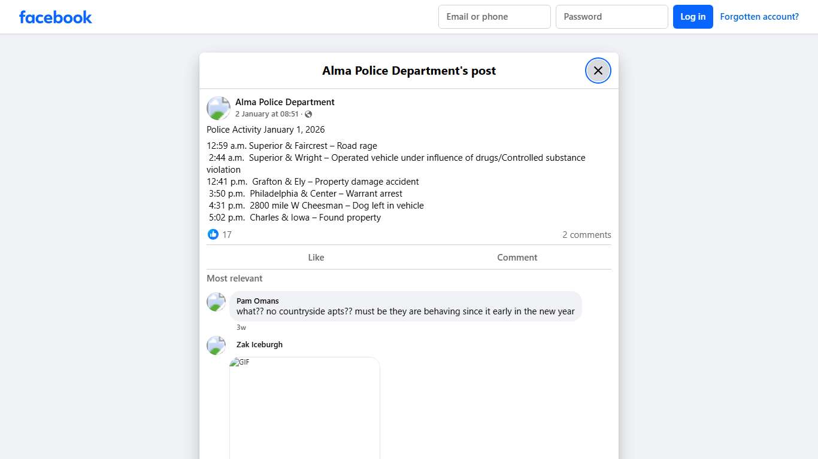Open the Forgotten account page
This screenshot has height=459, width=818.
(x=759, y=16)
